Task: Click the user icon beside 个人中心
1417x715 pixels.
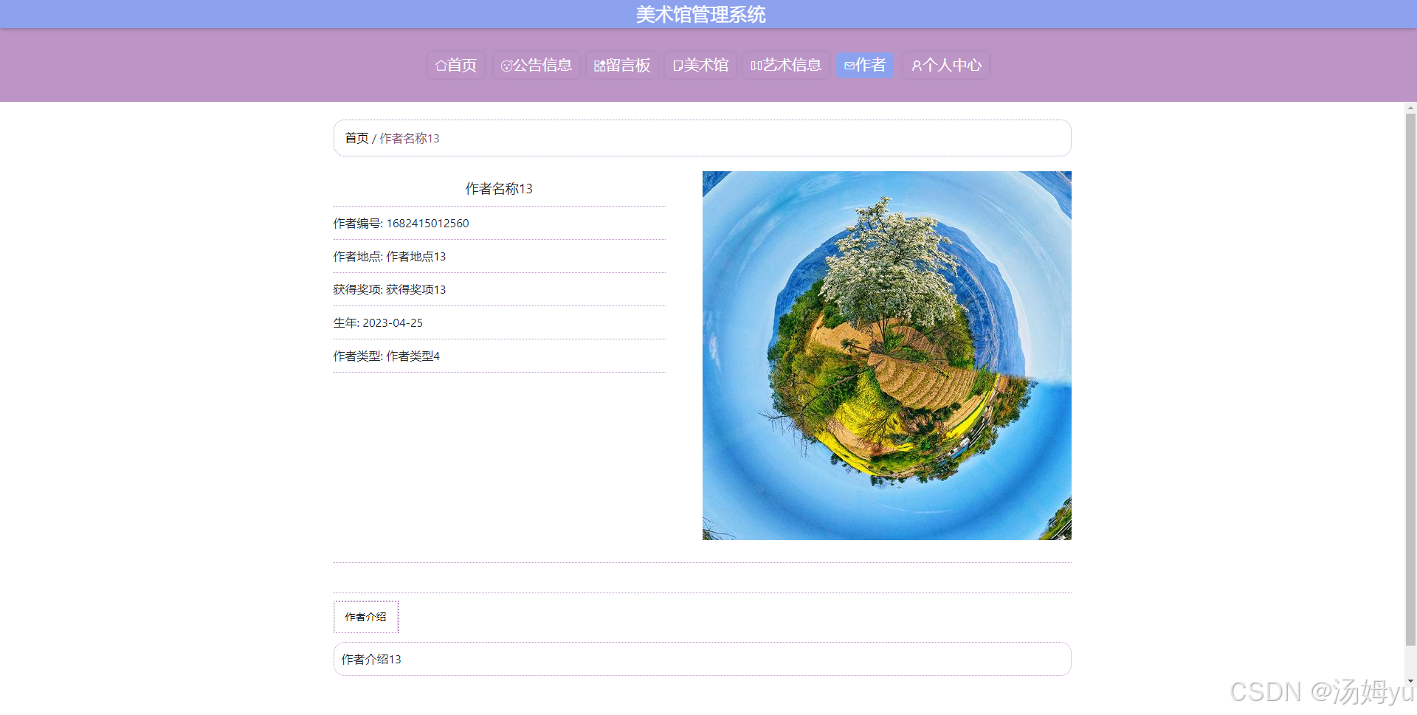Action: (917, 66)
